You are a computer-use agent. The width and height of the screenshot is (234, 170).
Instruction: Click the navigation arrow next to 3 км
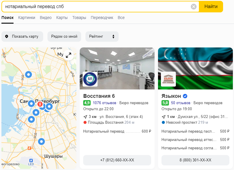tap(85, 117)
